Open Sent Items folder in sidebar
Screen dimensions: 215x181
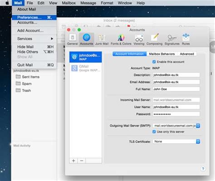tap(28, 77)
